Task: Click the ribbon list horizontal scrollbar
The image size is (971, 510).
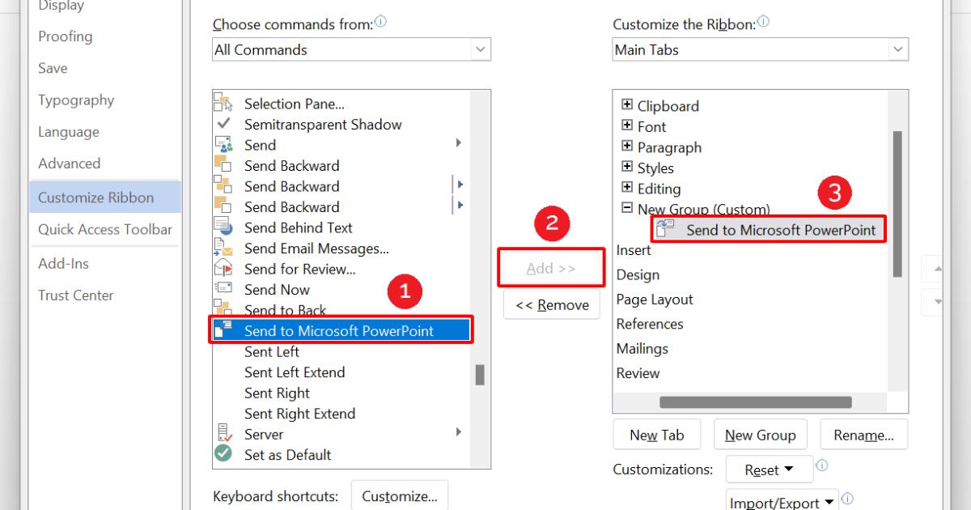Action: click(x=744, y=402)
